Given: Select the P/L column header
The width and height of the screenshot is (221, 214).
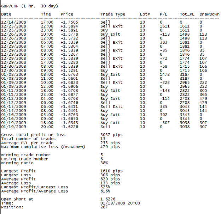Looking at the screenshot, I should coord(163,14).
